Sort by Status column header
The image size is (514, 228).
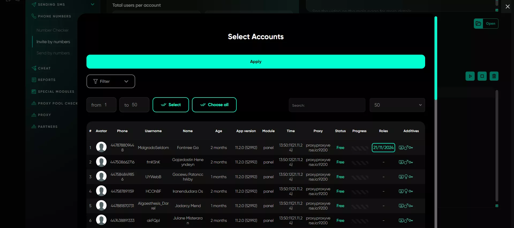340,131
